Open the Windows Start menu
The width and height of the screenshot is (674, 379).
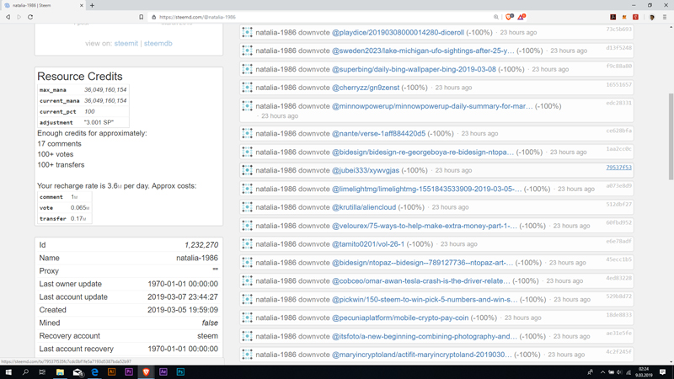[8, 371]
